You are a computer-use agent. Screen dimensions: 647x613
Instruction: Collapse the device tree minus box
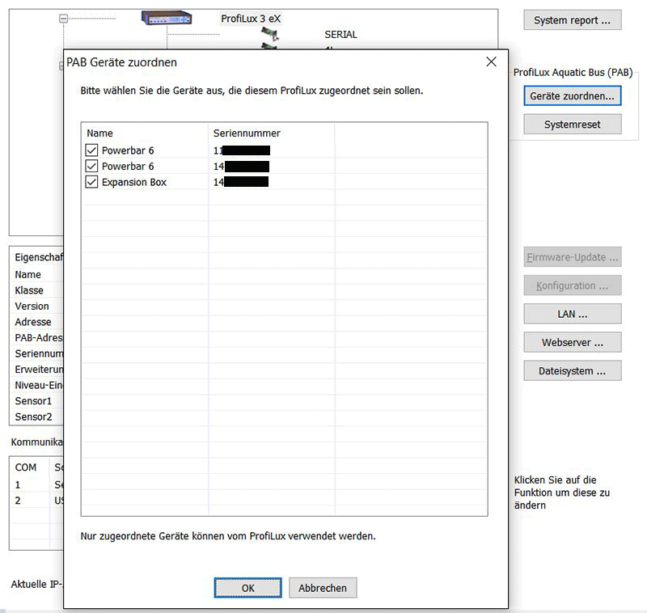point(62,15)
